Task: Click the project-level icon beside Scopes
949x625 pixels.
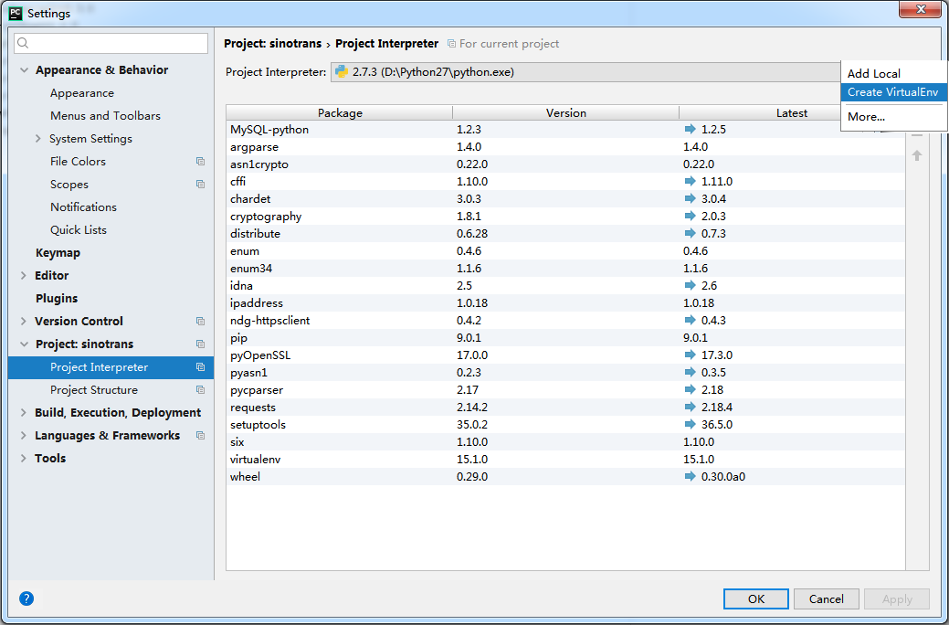Action: [x=200, y=184]
